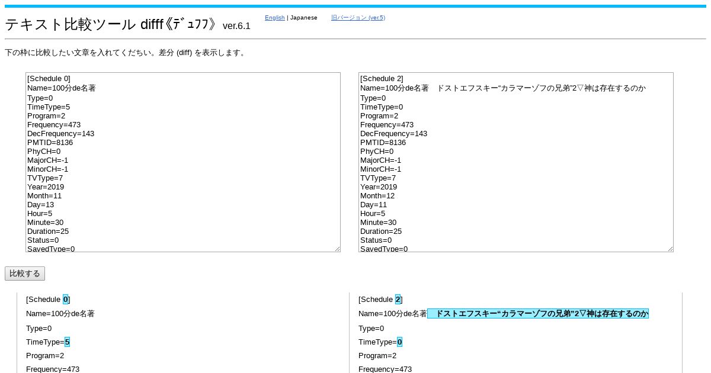This screenshot has height=373, width=711.
Task: Click Status=0 line in left text area
Action: point(43,240)
